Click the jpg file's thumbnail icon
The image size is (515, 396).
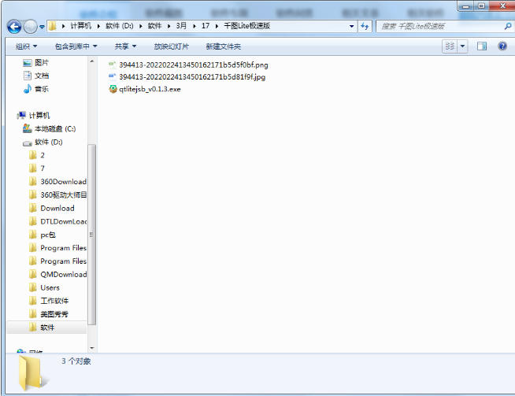(113, 76)
